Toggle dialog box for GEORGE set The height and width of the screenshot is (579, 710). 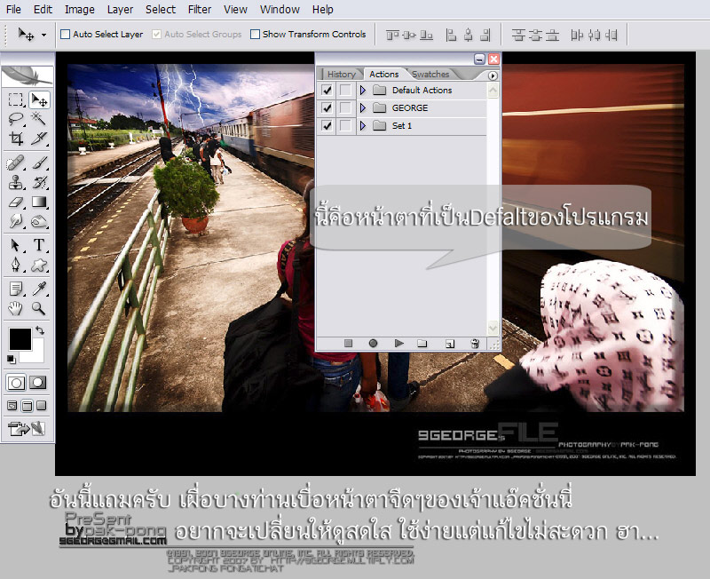(x=345, y=107)
